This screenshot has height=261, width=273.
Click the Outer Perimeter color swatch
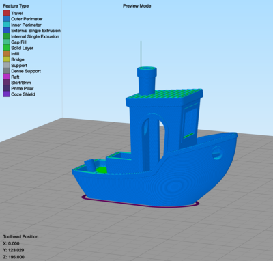[x=6, y=19]
